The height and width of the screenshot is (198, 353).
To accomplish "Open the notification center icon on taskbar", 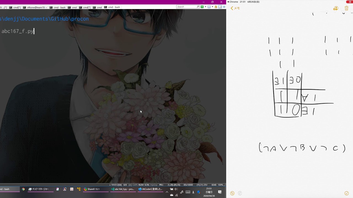I will [220, 192].
